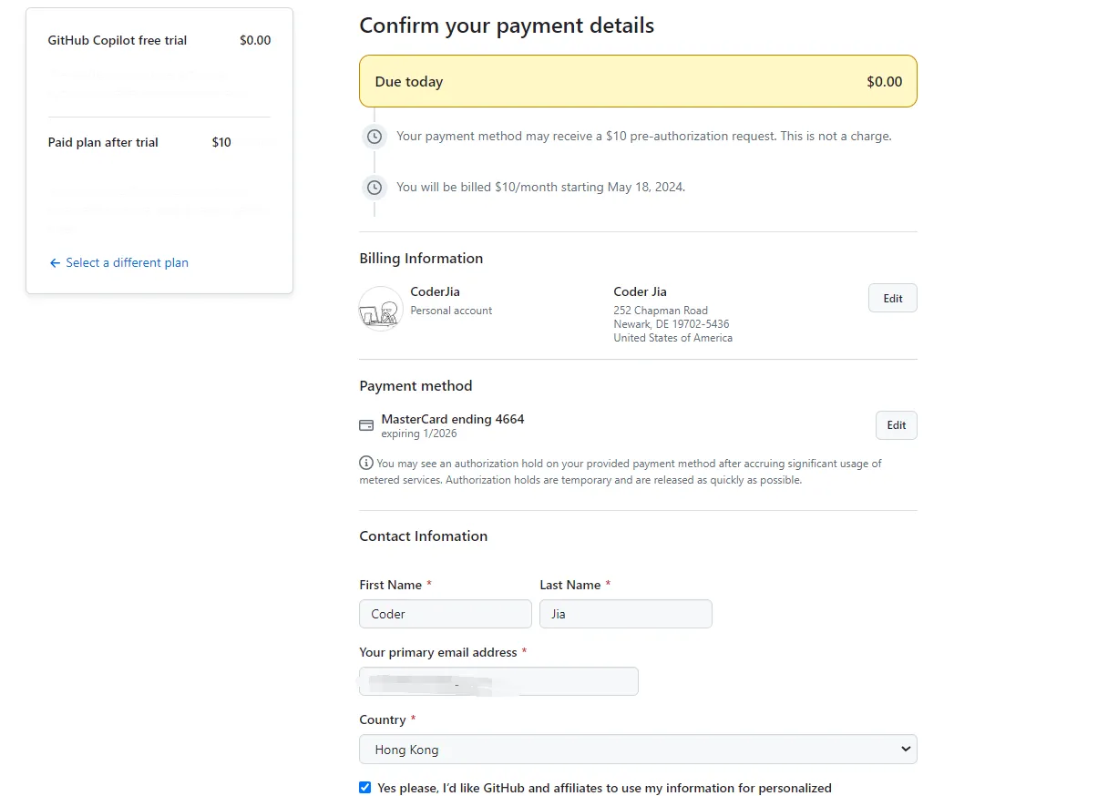Click the Paid plan after trial row

tap(159, 143)
